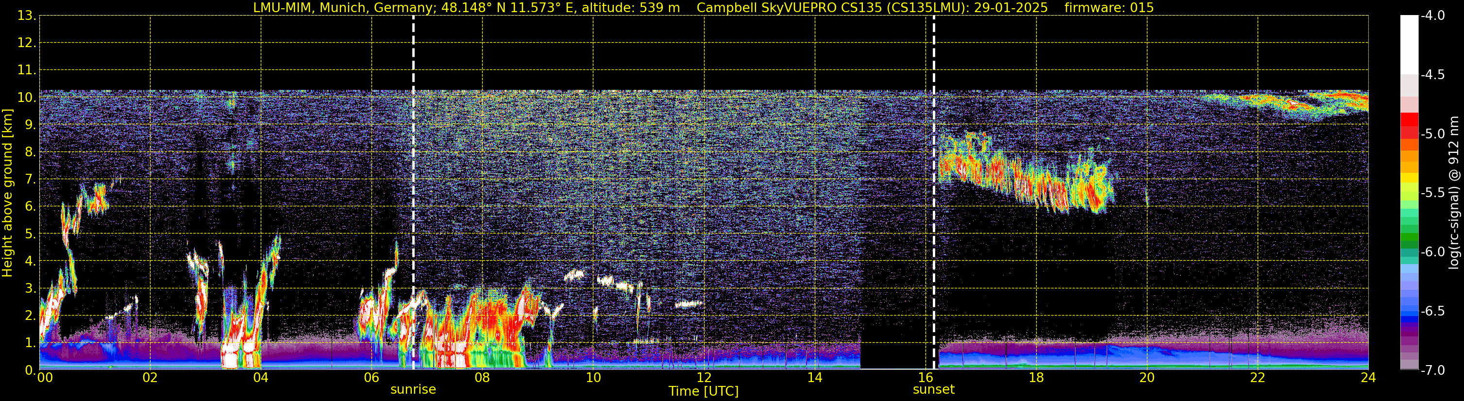The image size is (1464, 401).
Task: Click the 08 time tick label
Action: tap(483, 378)
